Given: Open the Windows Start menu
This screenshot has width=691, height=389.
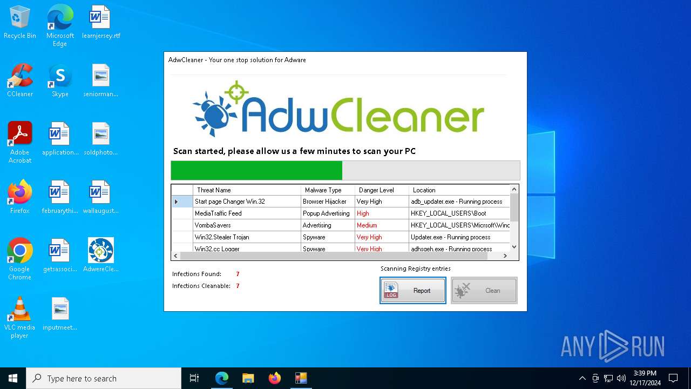Looking at the screenshot, I should coord(13,378).
